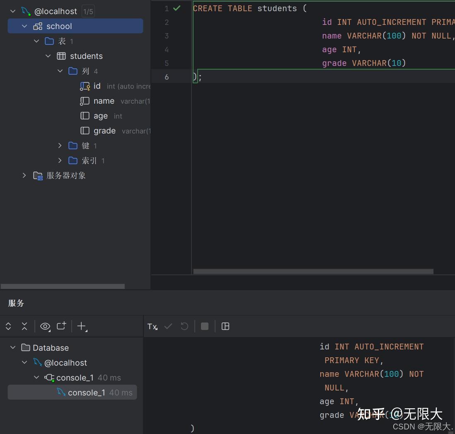The width and height of the screenshot is (455, 434).
Task: Click the plus Add Service icon
Action: [x=82, y=326]
